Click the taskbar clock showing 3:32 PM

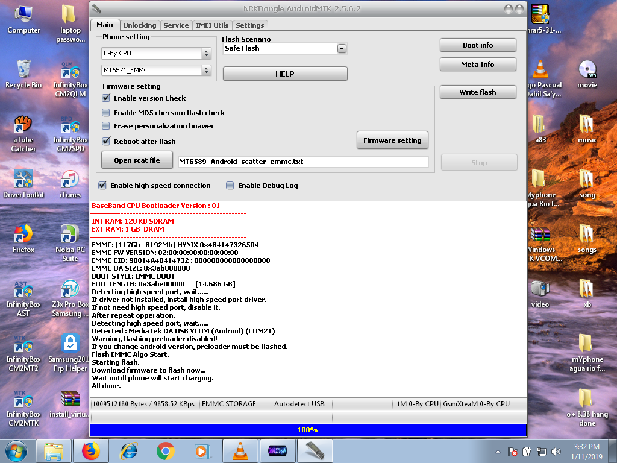[586, 452]
